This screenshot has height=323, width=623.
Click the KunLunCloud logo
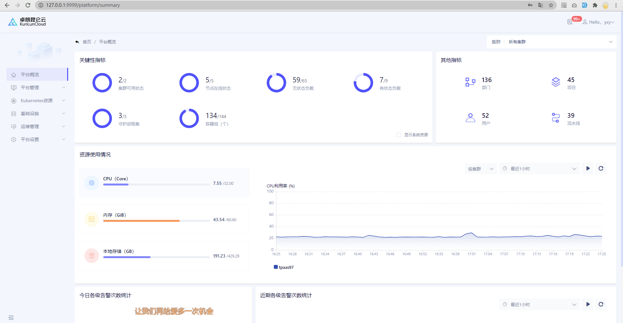coord(27,22)
